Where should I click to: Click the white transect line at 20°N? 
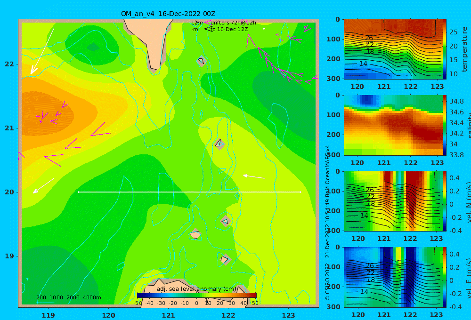[189, 192]
